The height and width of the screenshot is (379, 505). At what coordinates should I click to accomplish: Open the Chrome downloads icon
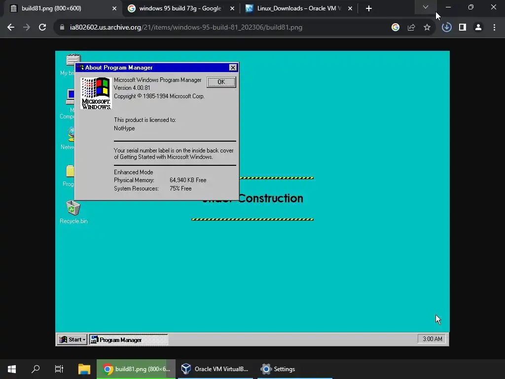coord(446,28)
